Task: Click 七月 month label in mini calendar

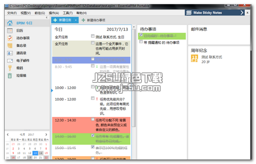Action: (x=22, y=134)
